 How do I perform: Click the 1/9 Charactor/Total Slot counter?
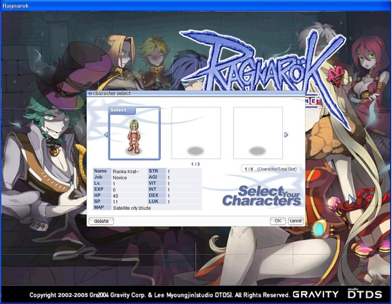(x=271, y=169)
